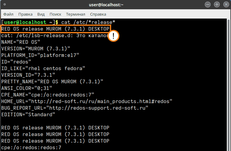
Task: Open the Файл menu
Action: click(x=8, y=14)
